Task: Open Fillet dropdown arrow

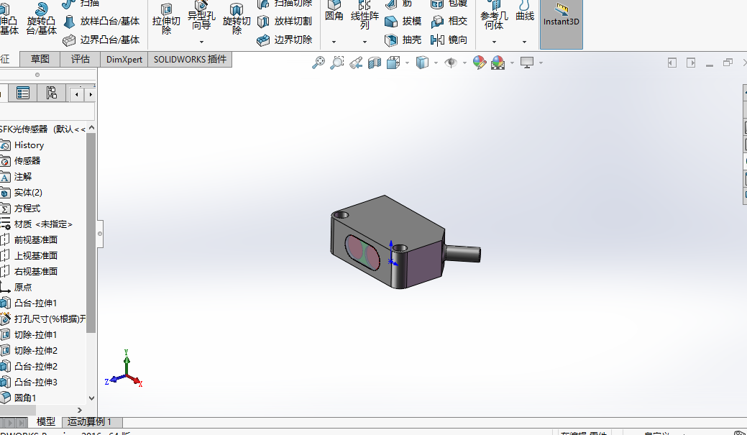Action: pyautogui.click(x=334, y=42)
